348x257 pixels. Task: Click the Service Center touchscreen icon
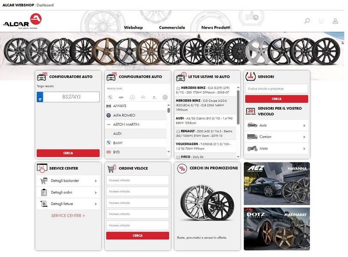click(42, 168)
